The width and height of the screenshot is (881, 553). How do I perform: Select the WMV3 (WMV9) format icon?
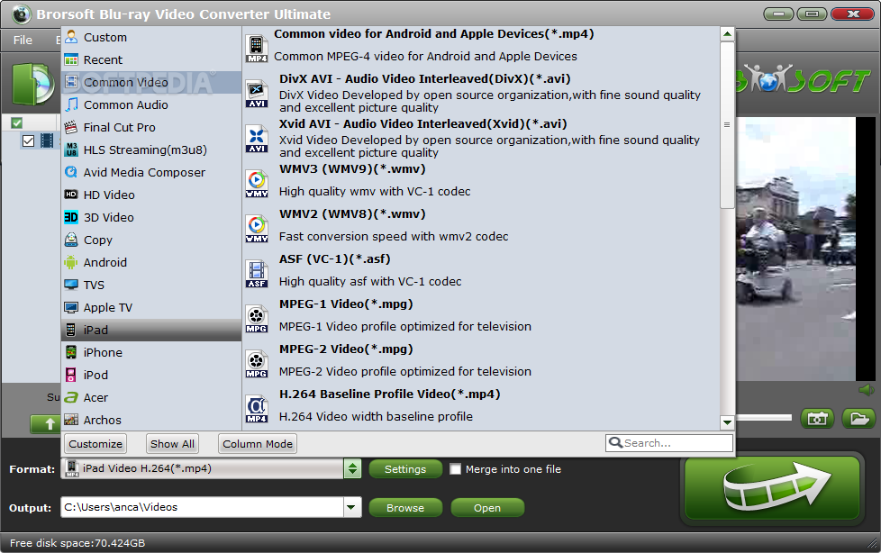tap(257, 183)
